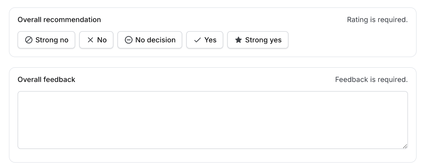Click the Feedback is required message

click(371, 80)
